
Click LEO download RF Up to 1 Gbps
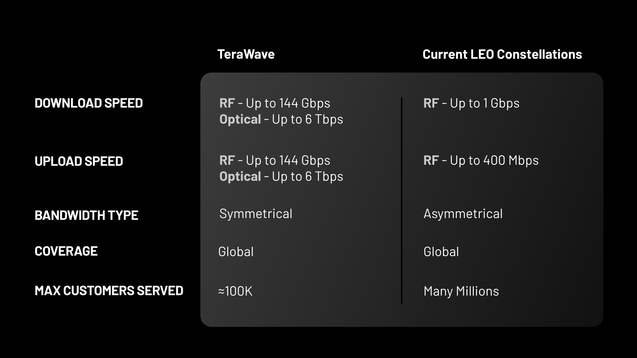[x=471, y=103]
